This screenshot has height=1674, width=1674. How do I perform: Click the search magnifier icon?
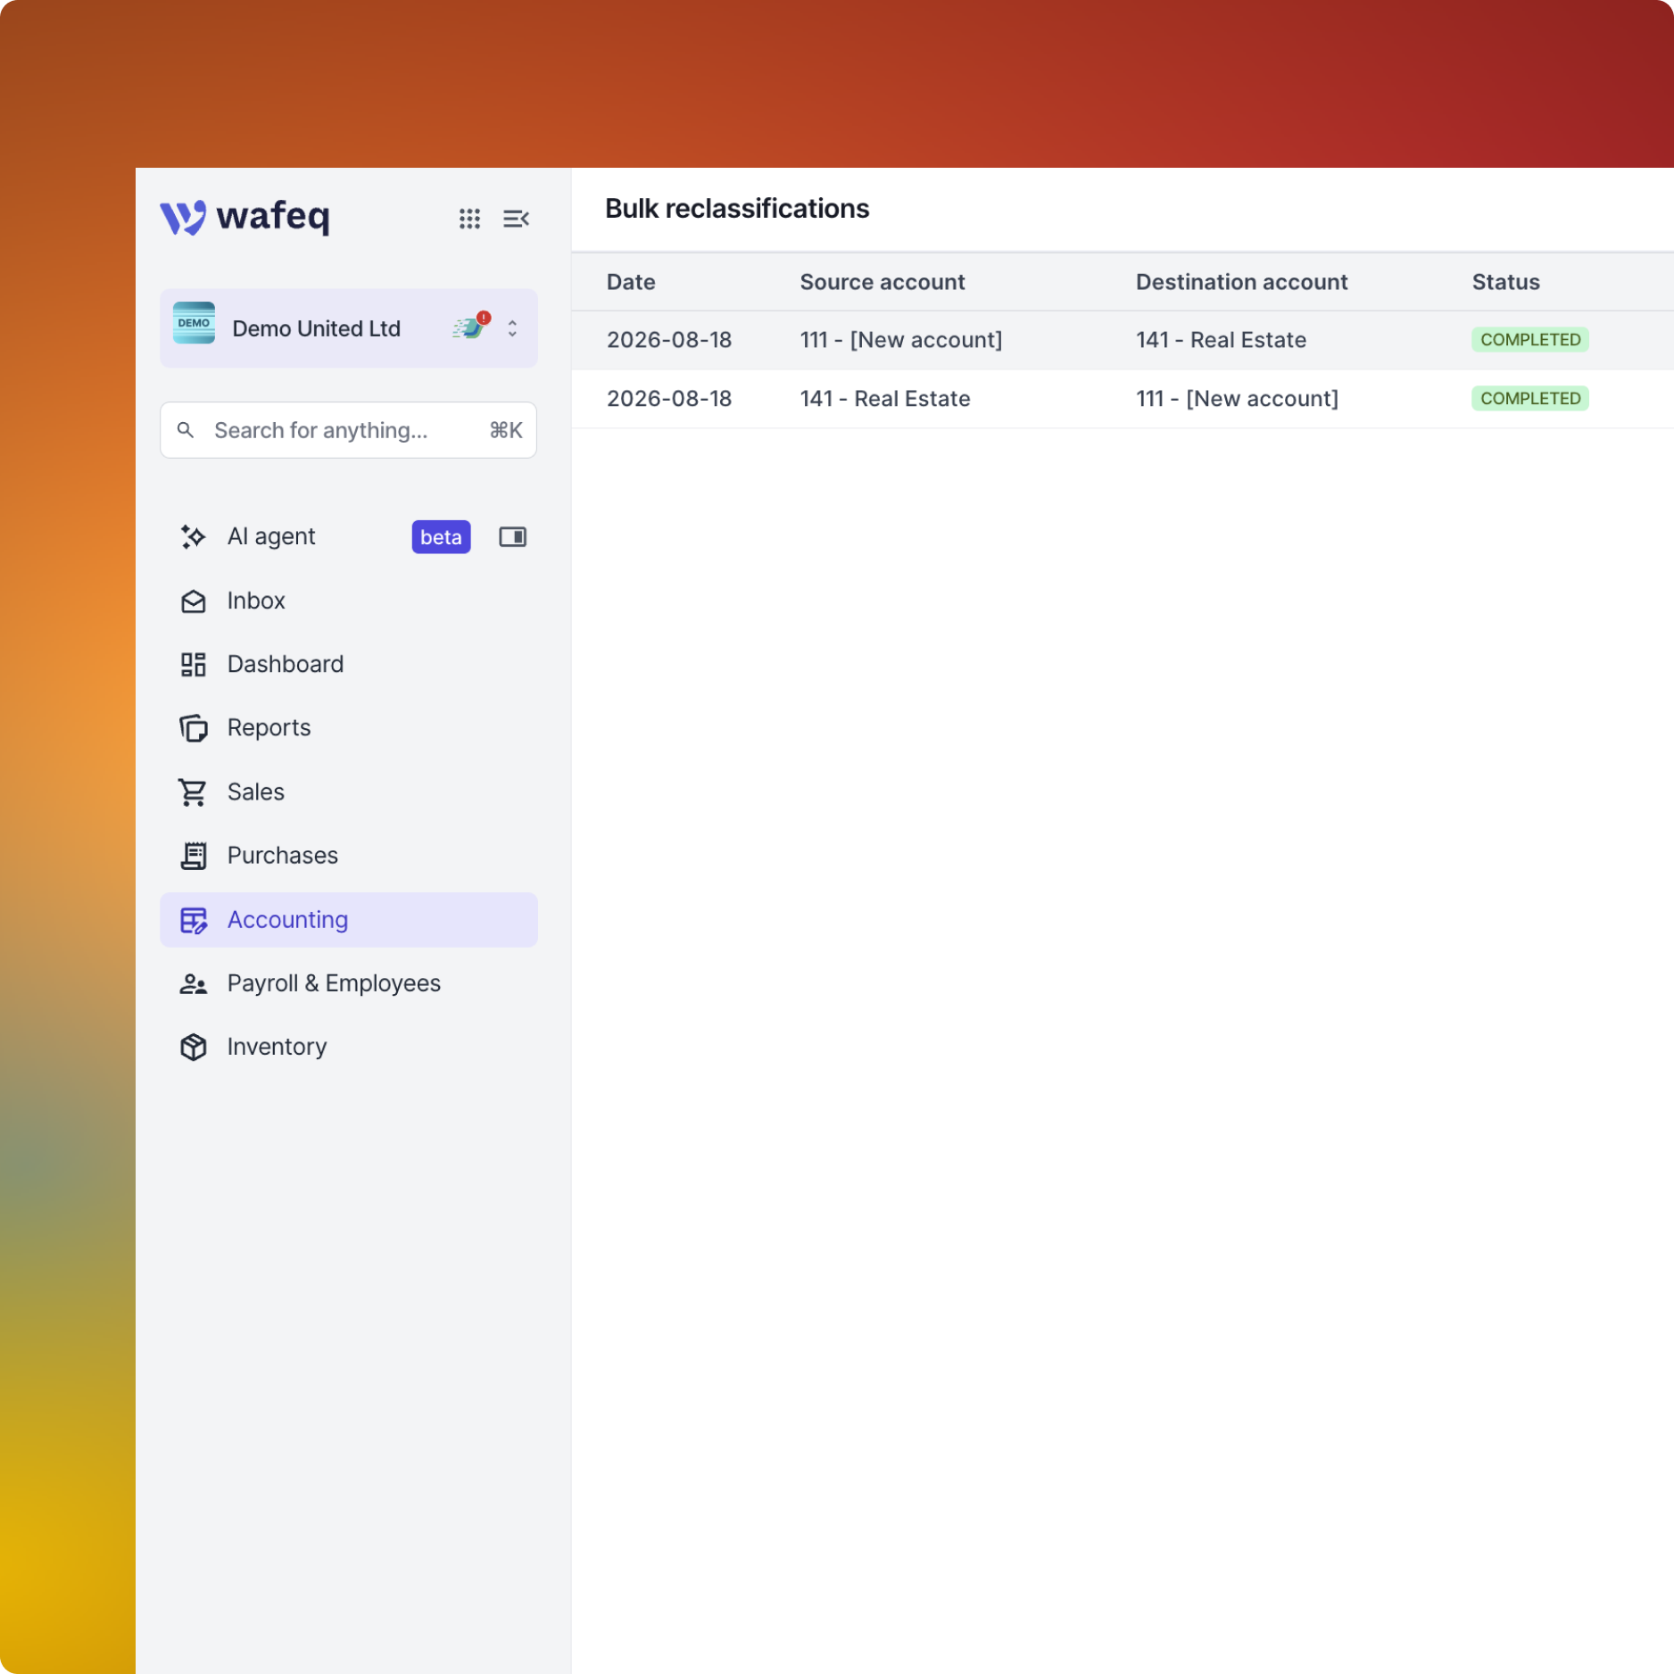[x=186, y=430]
